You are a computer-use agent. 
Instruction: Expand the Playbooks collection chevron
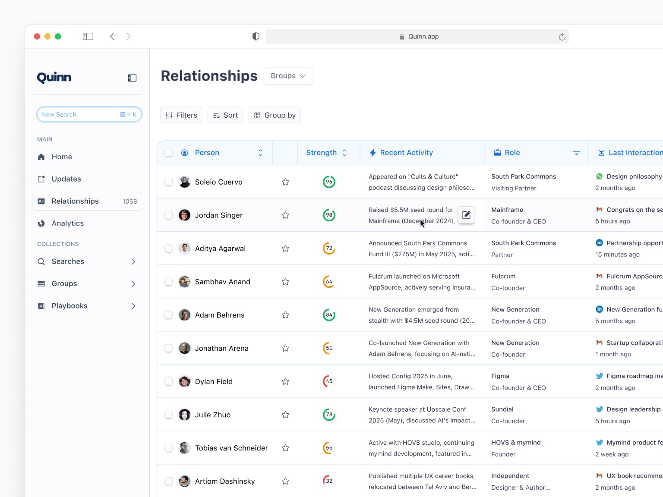click(133, 306)
